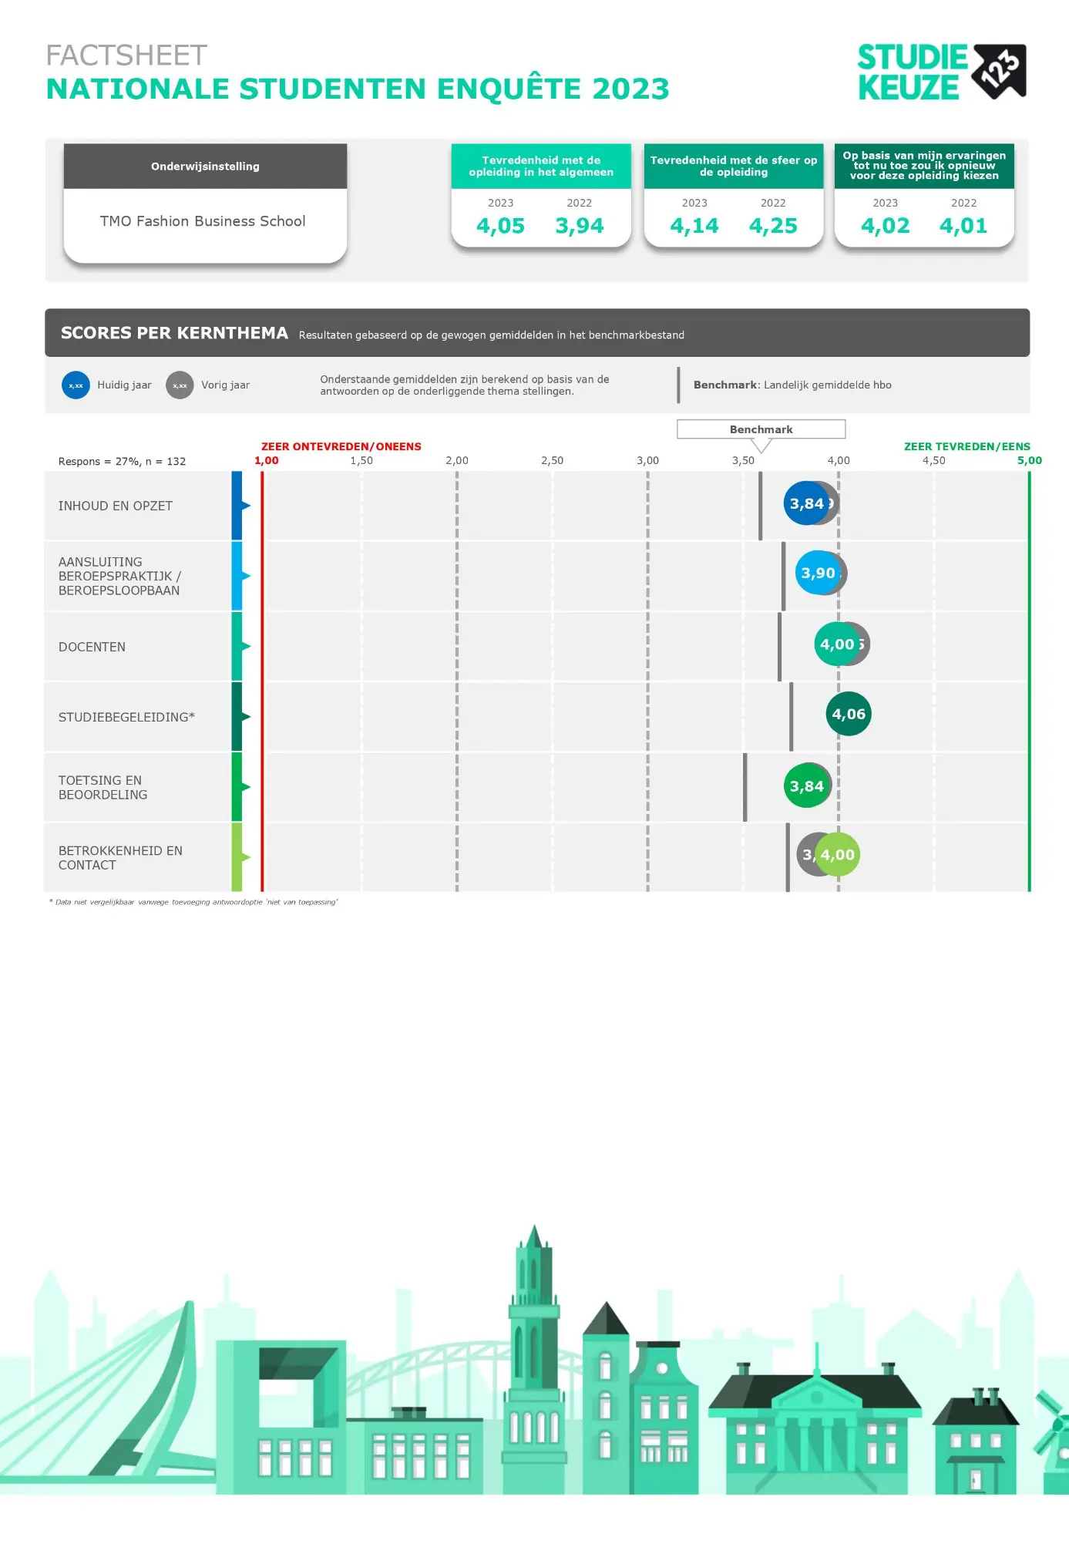Click the green 5,00 axis label
1069x1544 pixels.
[x=1029, y=460]
